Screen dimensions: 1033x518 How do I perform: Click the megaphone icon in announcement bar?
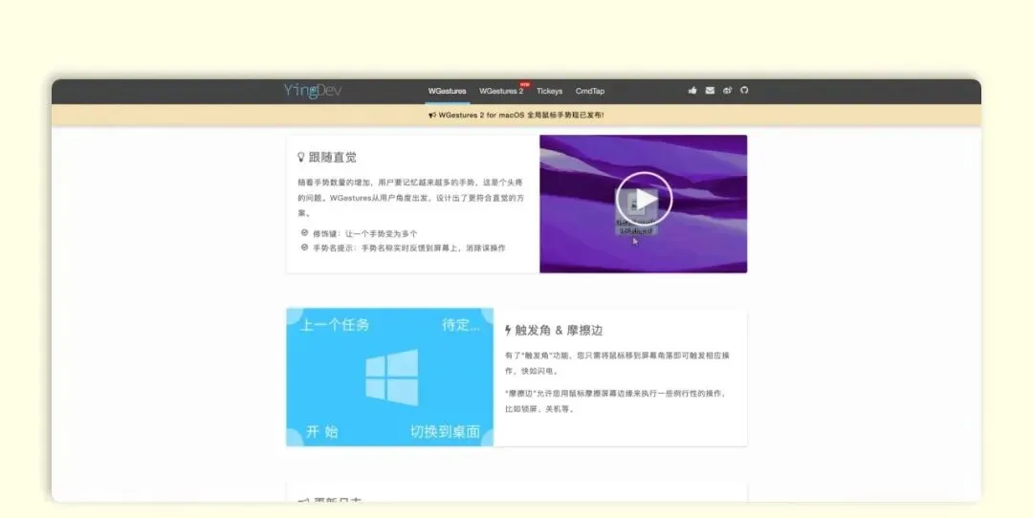pos(432,116)
